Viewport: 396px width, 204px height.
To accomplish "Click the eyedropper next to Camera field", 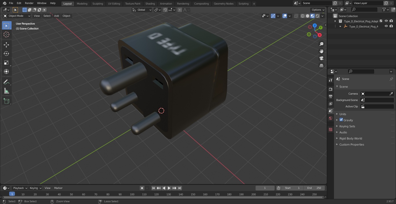I will [391, 94].
